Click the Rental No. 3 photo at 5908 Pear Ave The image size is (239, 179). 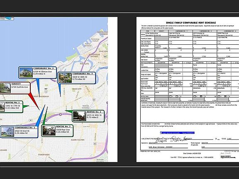(x=49, y=131)
